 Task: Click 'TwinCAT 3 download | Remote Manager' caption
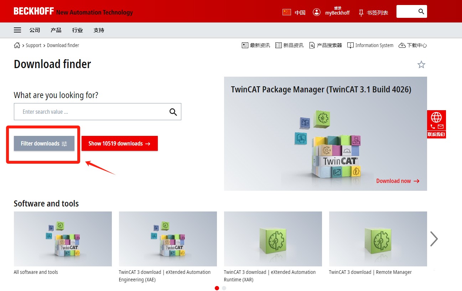[x=370, y=272]
